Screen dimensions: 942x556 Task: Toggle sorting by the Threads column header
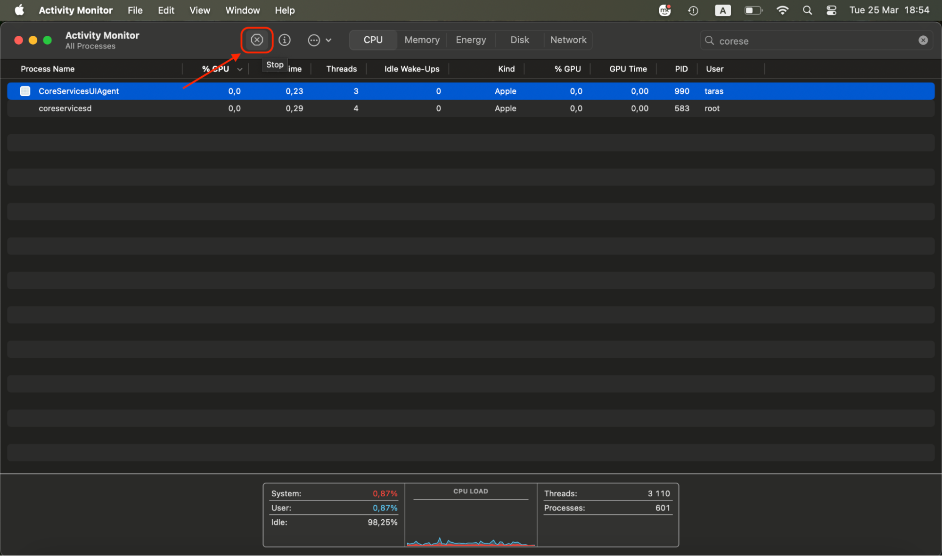point(341,69)
